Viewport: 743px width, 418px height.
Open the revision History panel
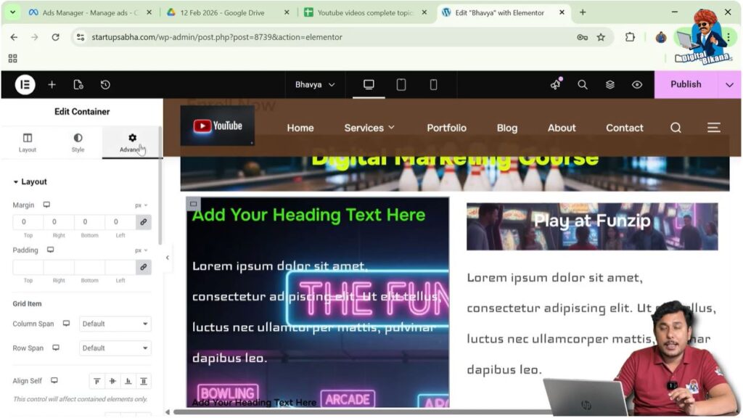[105, 84]
